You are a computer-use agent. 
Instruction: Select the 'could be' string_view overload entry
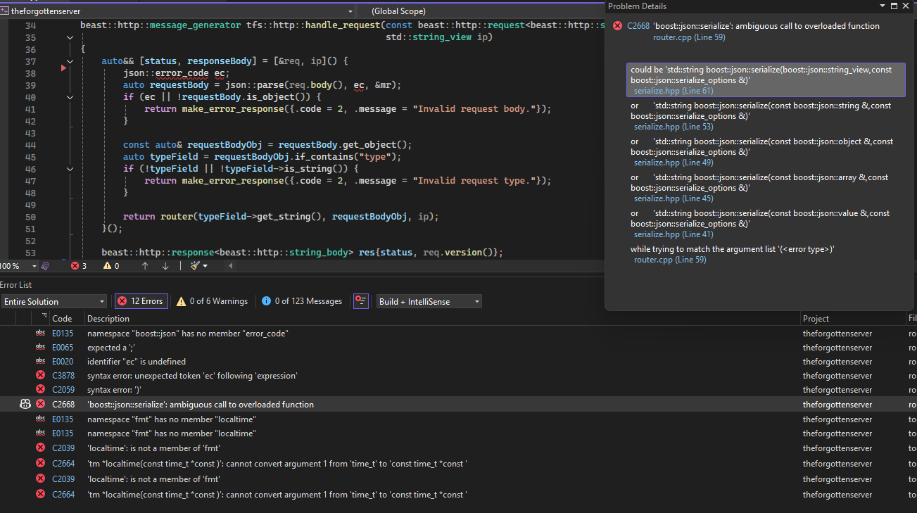click(766, 80)
